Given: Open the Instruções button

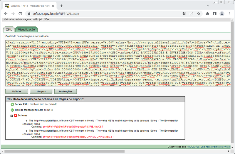Looking at the screenshot, I should (66, 91).
